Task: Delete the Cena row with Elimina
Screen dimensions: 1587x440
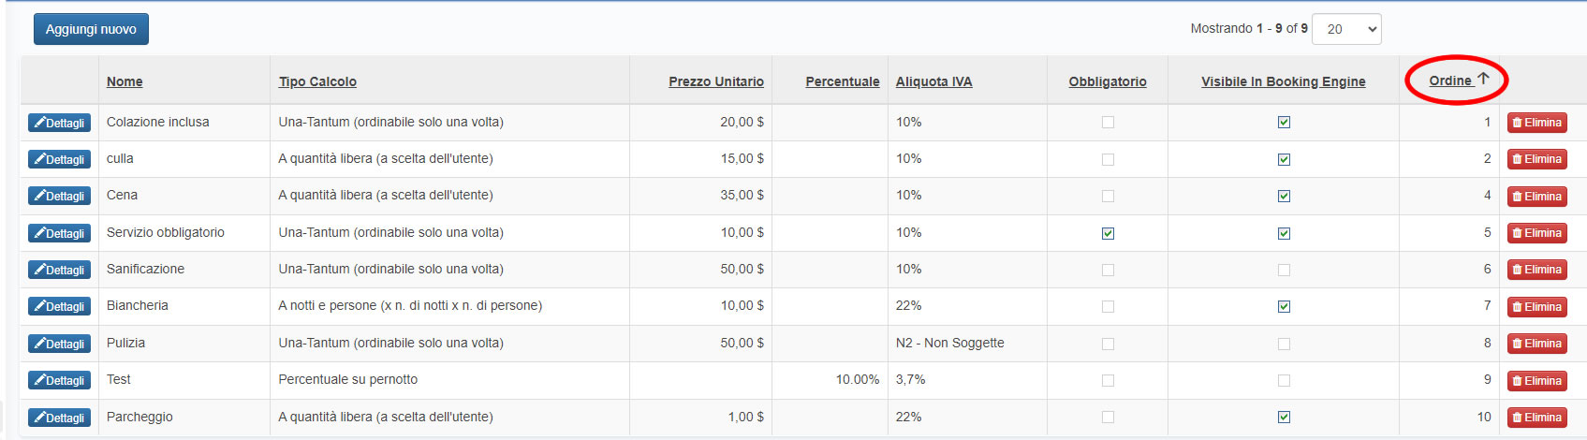Action: click(1536, 197)
